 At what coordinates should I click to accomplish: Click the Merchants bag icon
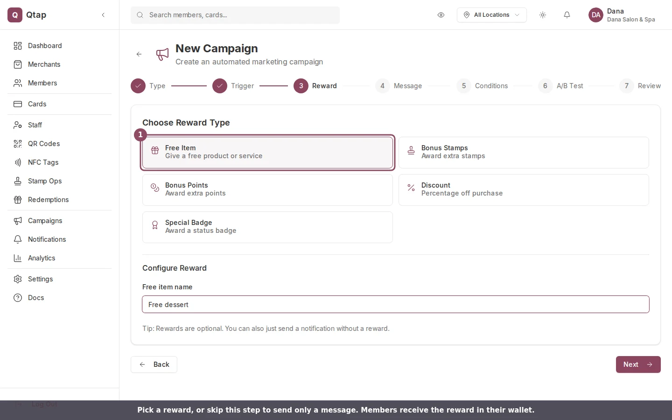click(18, 64)
